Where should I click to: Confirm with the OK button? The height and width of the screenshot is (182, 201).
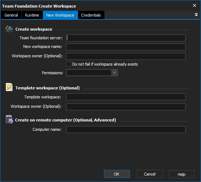click(x=117, y=174)
